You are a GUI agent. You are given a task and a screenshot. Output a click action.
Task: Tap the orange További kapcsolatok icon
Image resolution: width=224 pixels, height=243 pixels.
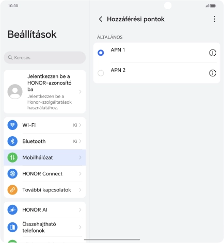(12, 190)
